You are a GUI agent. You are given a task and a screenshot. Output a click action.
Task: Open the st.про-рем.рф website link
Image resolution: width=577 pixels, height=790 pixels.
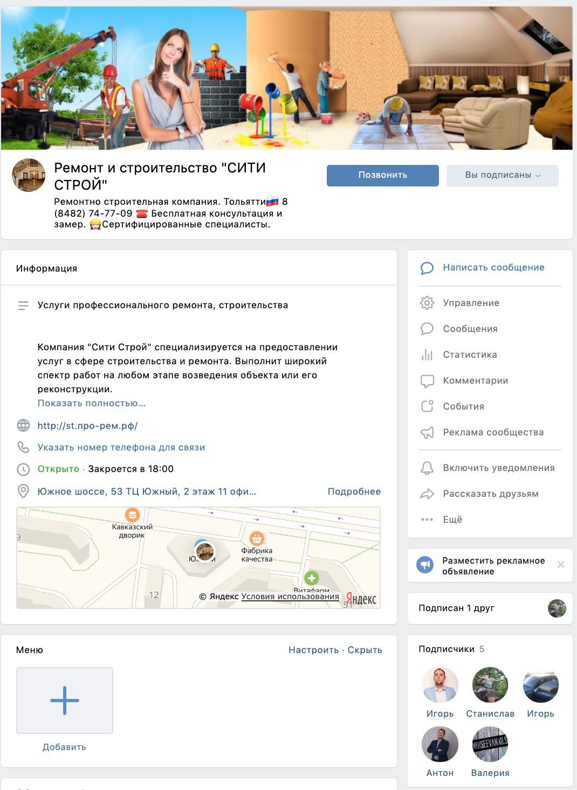tap(87, 426)
